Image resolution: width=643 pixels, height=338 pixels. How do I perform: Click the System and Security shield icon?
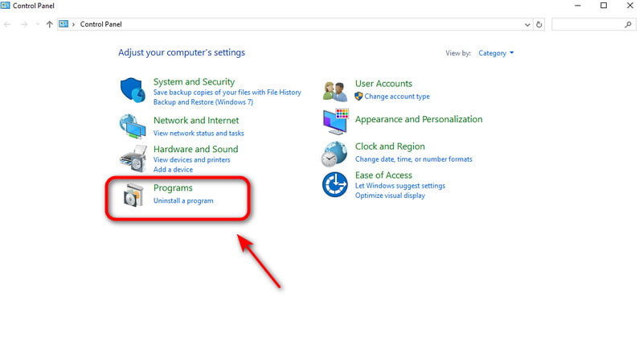pyautogui.click(x=132, y=89)
